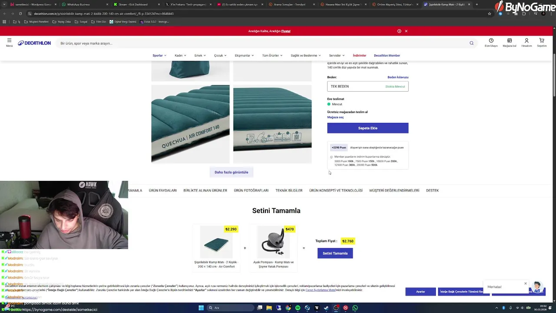The height and width of the screenshot is (313, 556).
Task: Expand the Erkek dropdown menu
Action: coord(200,55)
